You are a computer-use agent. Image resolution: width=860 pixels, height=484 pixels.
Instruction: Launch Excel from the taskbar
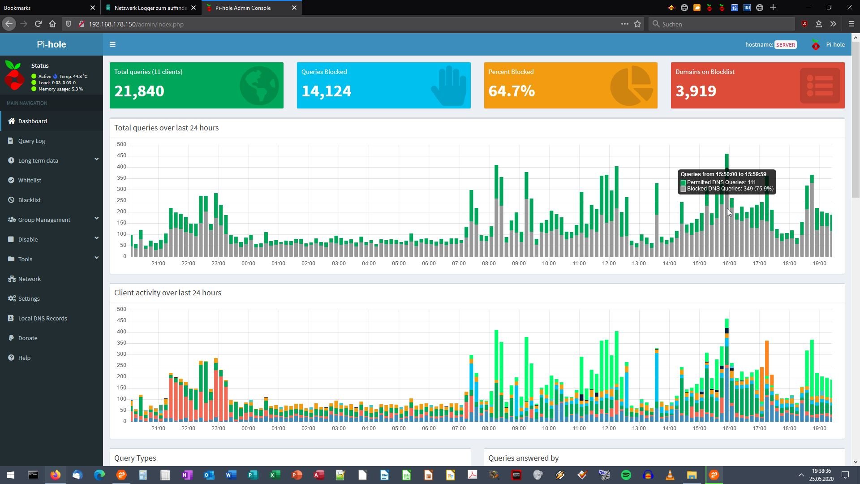coord(275,475)
